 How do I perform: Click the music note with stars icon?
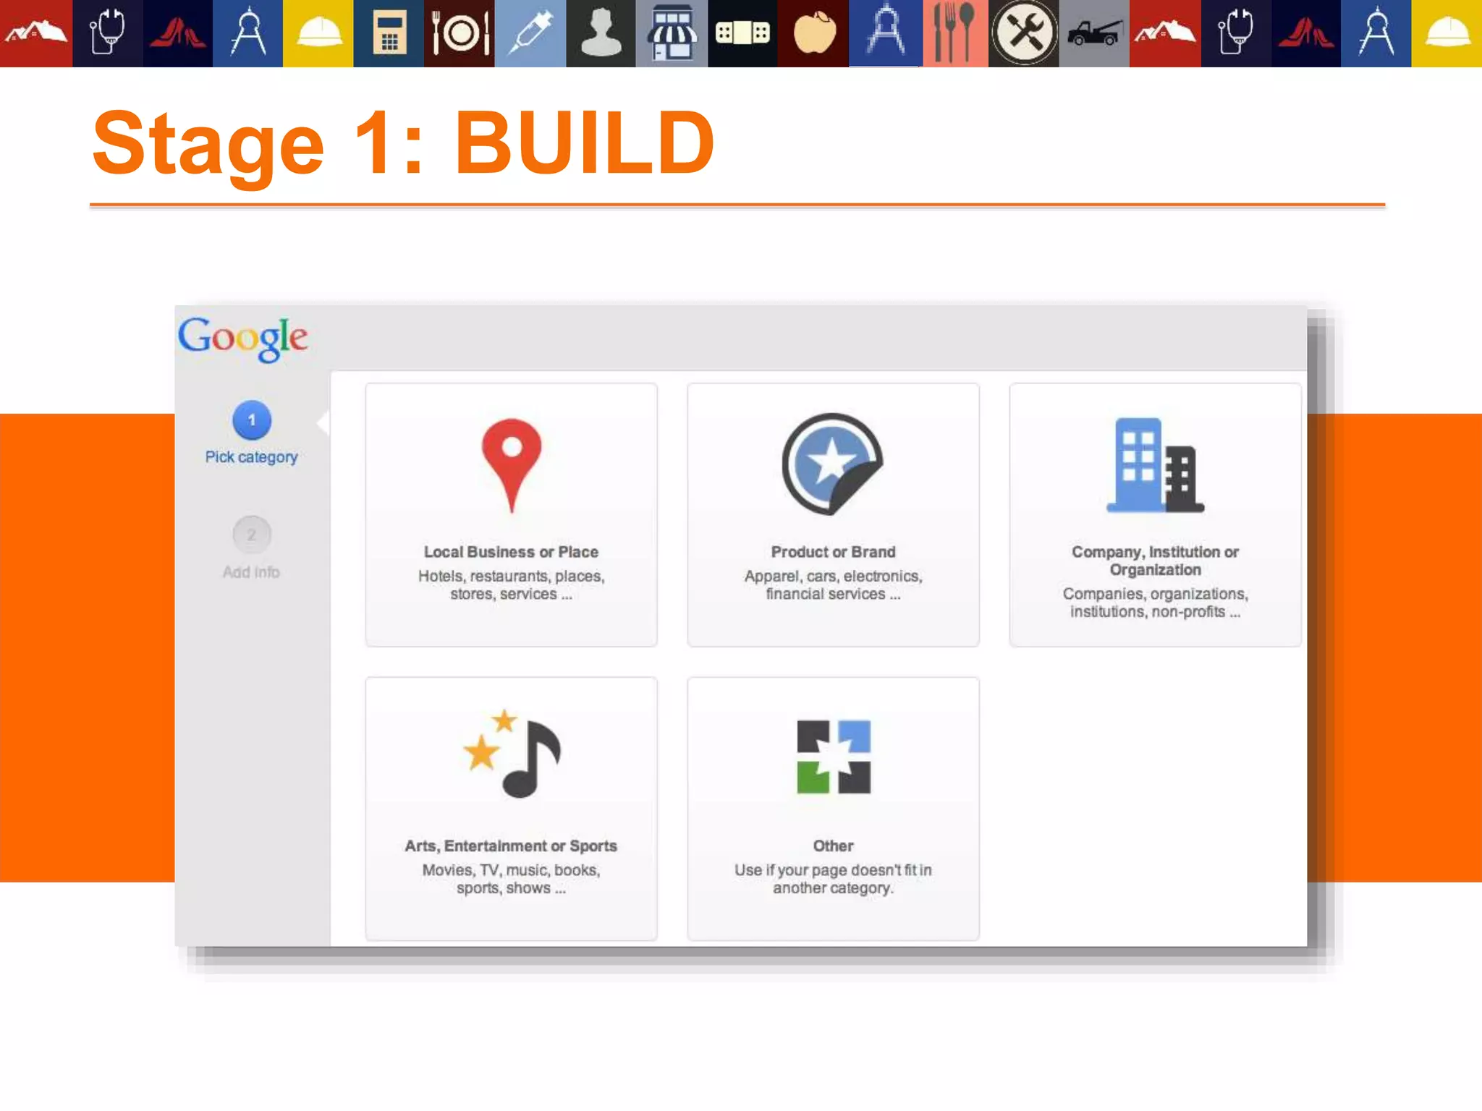coord(512,754)
